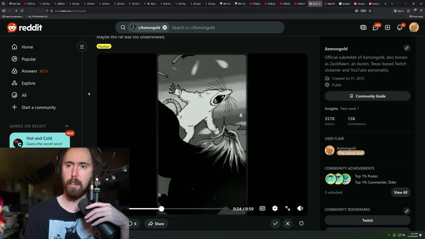Open the post's 6 comments
Viewport: 425px width, 239px height.
click(x=132, y=224)
